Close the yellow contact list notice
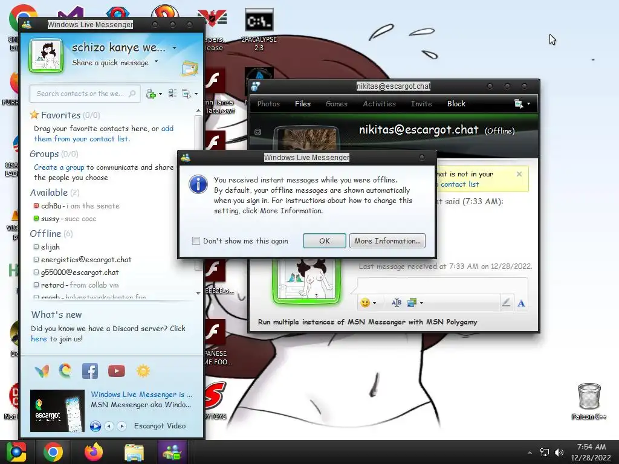 [519, 174]
